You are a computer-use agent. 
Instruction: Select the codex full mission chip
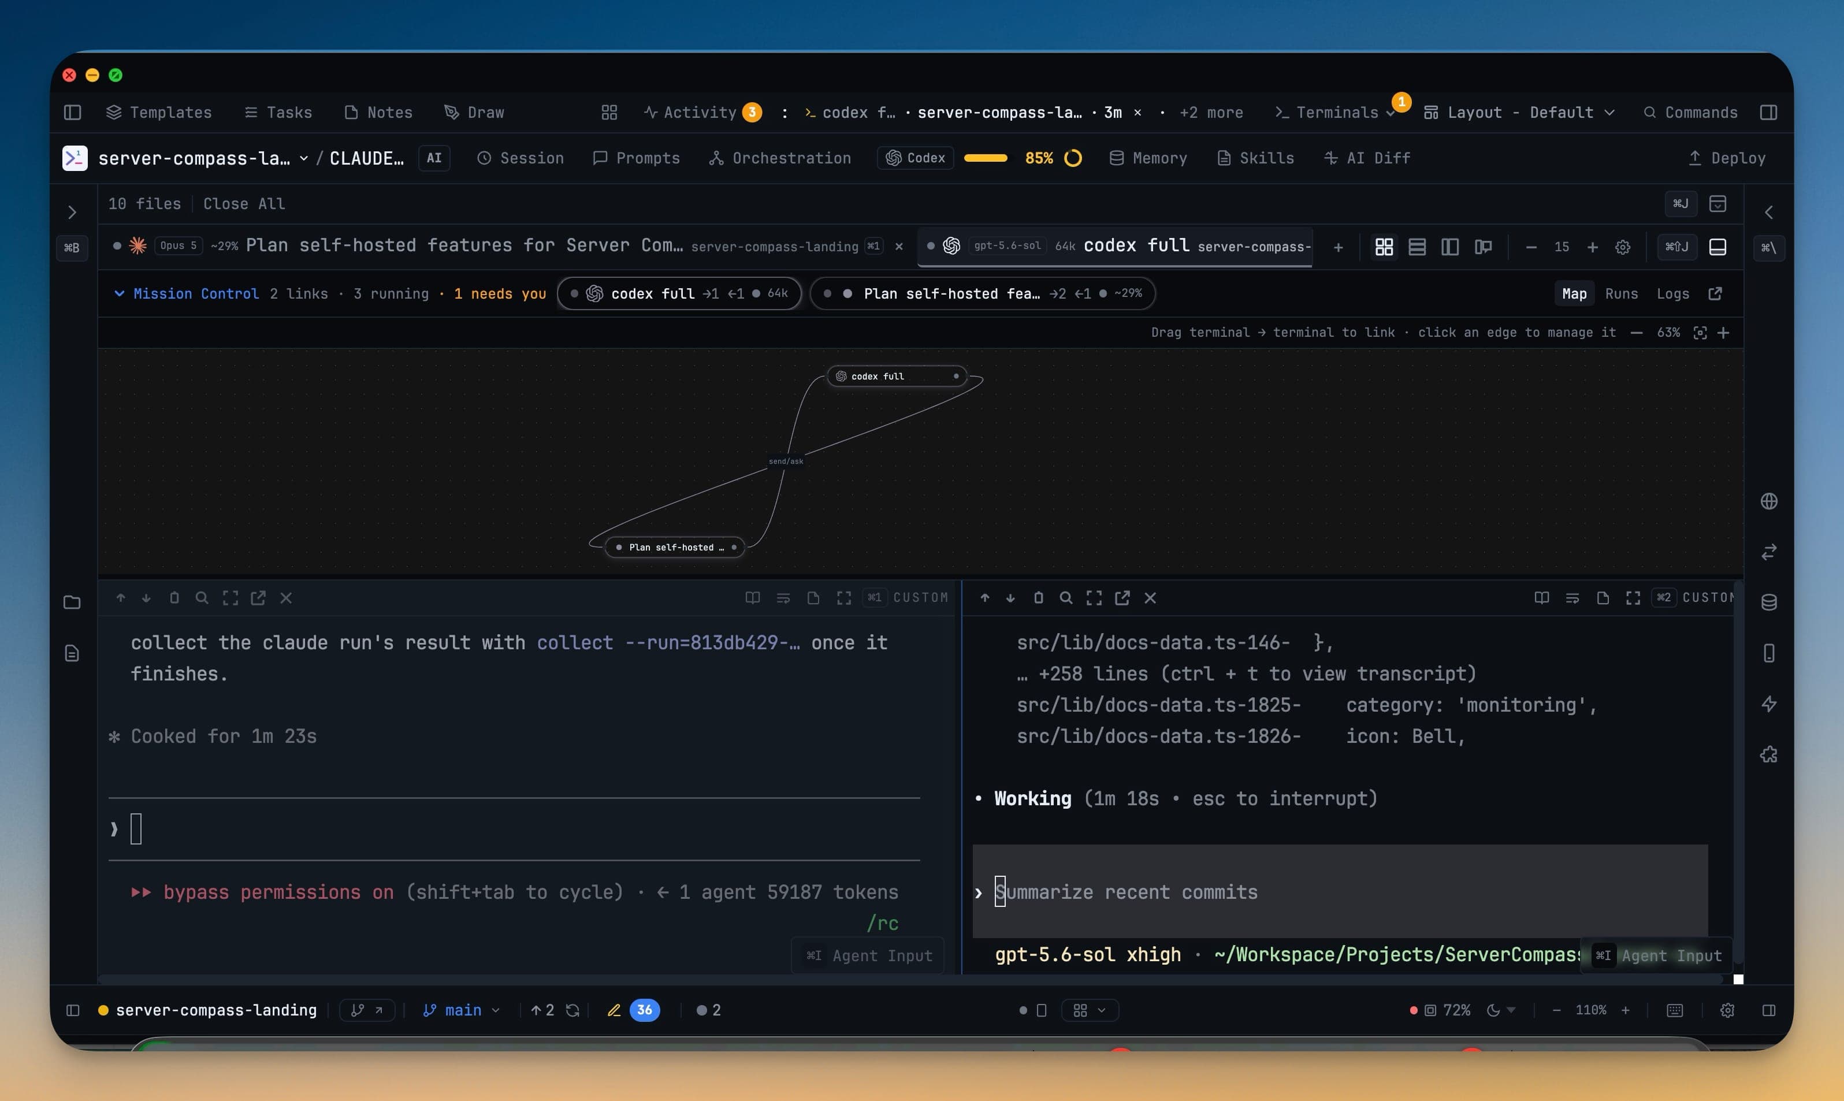pos(679,293)
